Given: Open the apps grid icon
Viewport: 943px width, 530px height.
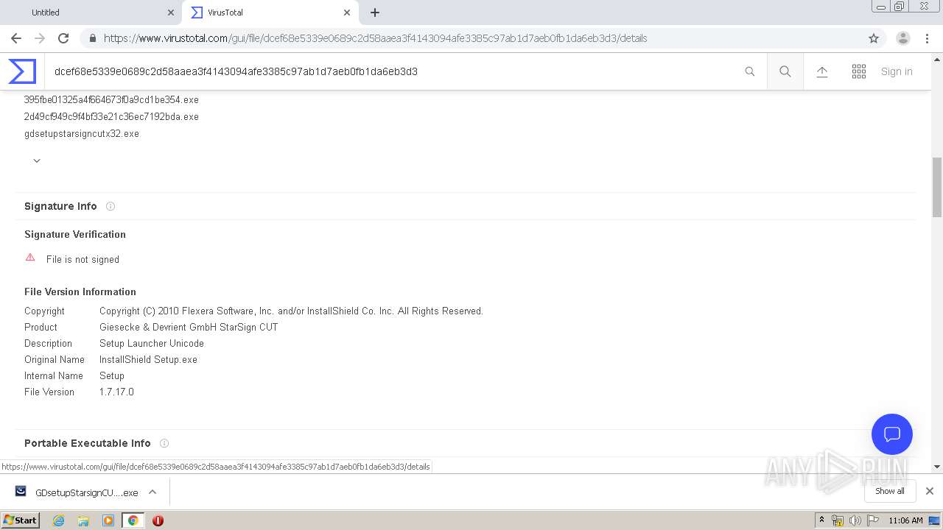Looking at the screenshot, I should pos(859,71).
